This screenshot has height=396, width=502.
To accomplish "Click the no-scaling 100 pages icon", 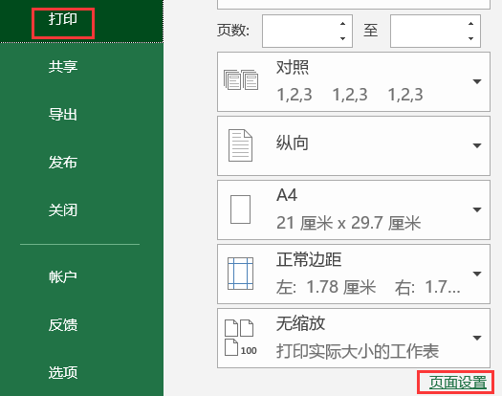I will [x=241, y=338].
